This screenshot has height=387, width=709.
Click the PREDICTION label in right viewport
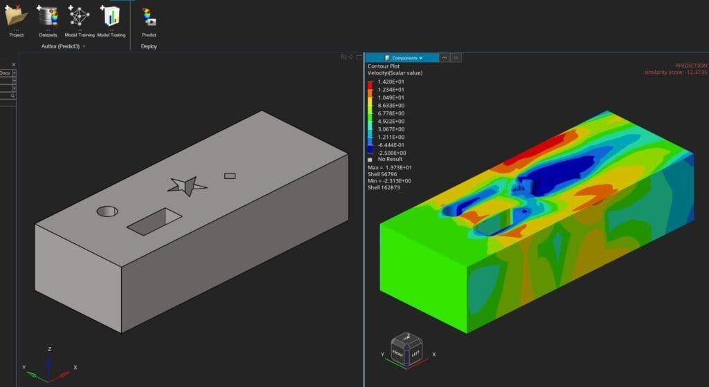691,66
